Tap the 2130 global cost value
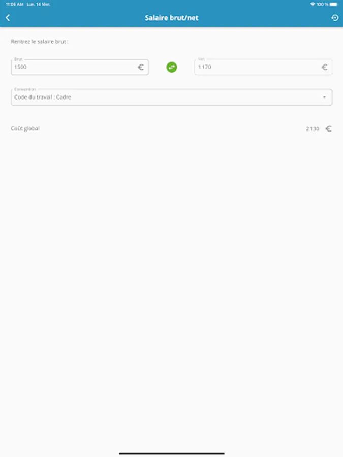The width and height of the screenshot is (343, 457). click(x=313, y=129)
